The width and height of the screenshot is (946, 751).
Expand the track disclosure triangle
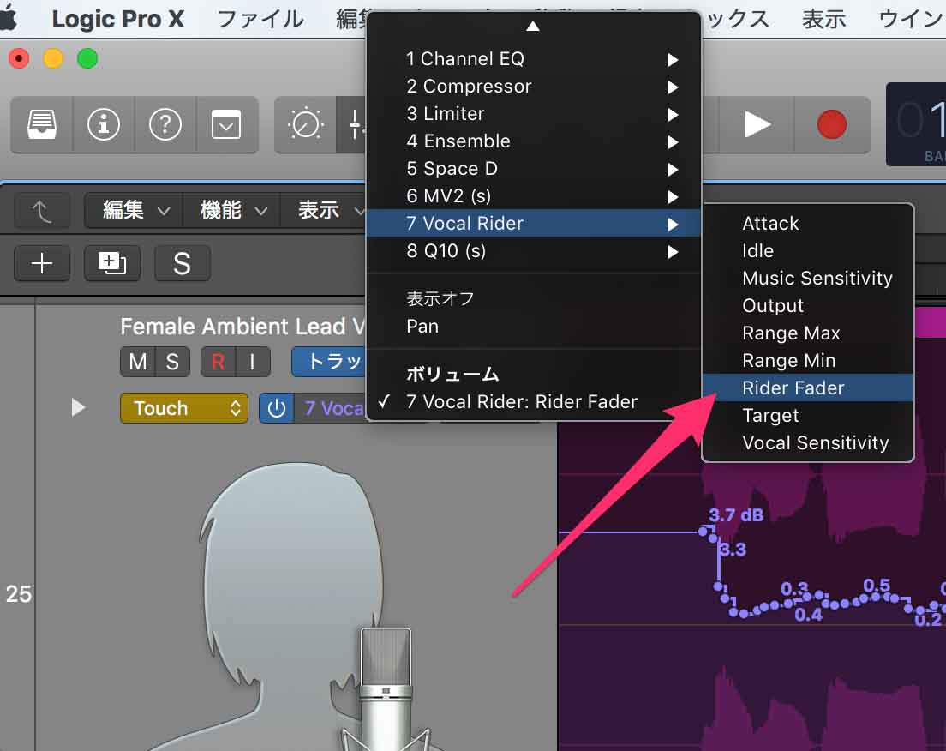[77, 407]
